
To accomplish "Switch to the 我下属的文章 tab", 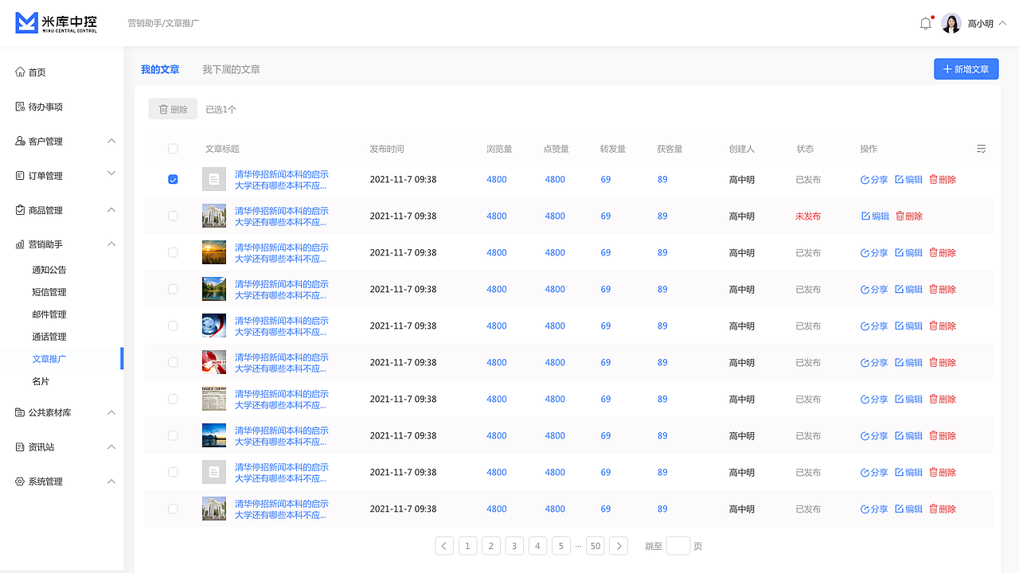I will point(231,70).
